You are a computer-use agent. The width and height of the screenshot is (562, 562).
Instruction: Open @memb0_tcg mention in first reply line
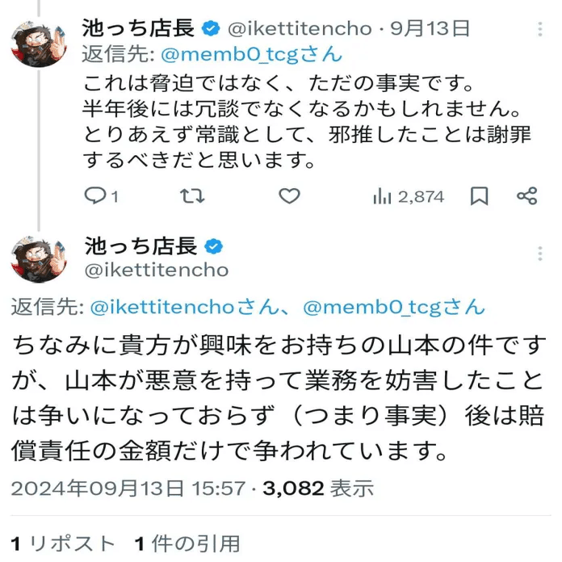[250, 55]
